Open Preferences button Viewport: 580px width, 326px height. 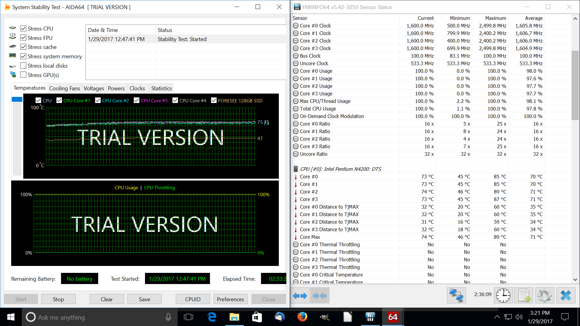click(230, 299)
